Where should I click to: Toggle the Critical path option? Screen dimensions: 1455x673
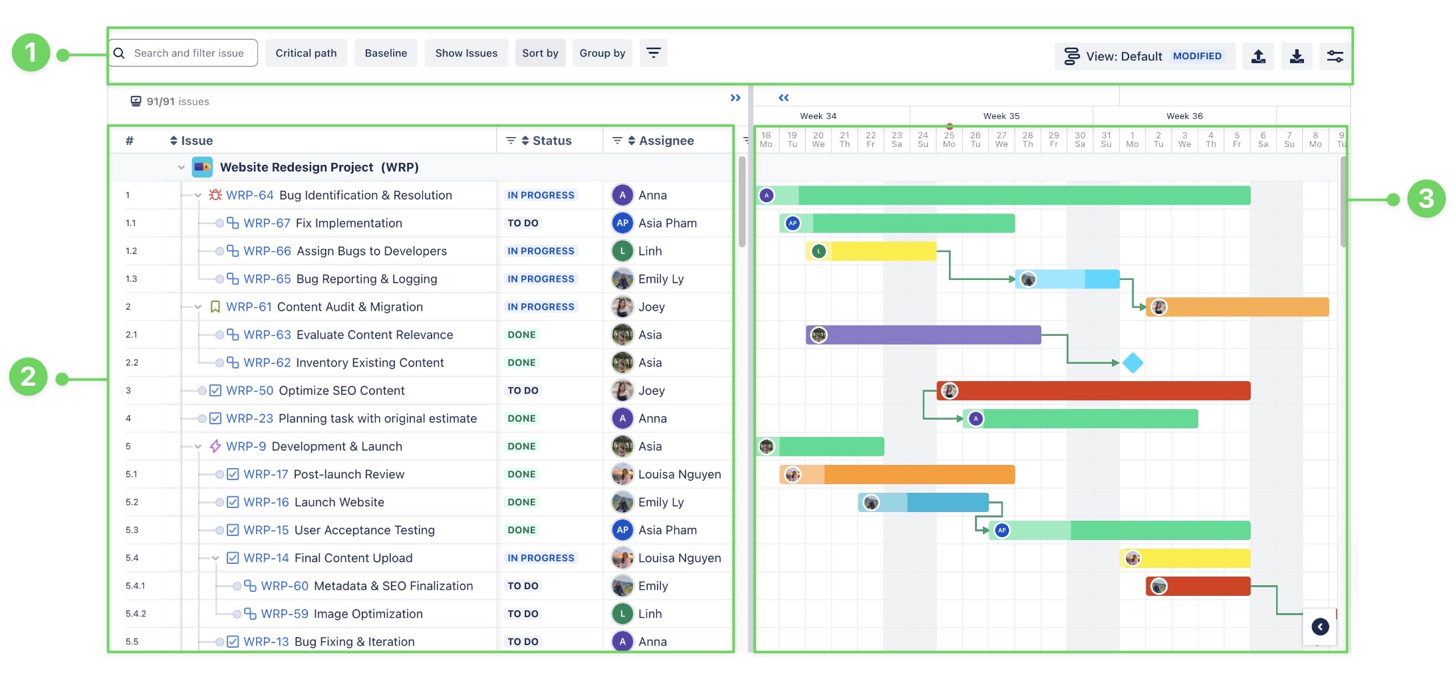[306, 53]
